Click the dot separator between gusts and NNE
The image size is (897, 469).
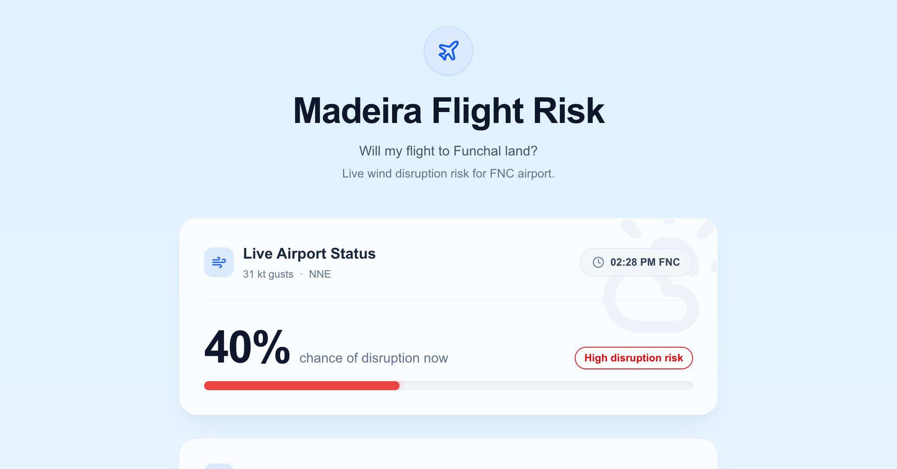point(301,274)
